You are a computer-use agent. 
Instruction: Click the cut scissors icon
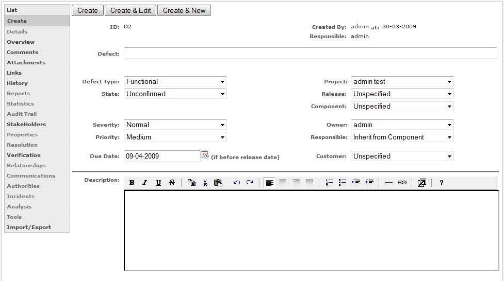(x=205, y=183)
